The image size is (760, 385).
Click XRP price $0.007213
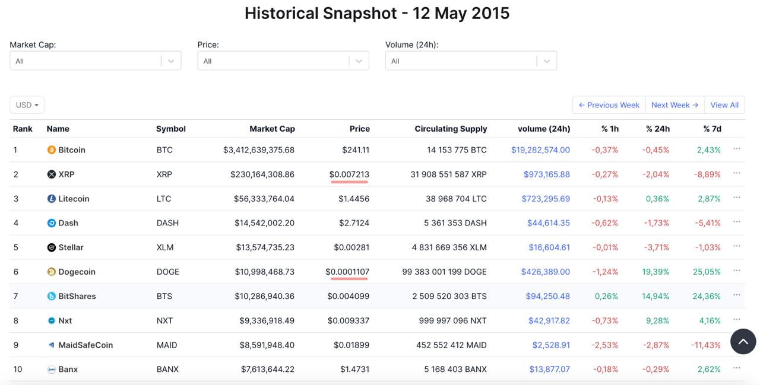click(x=349, y=174)
